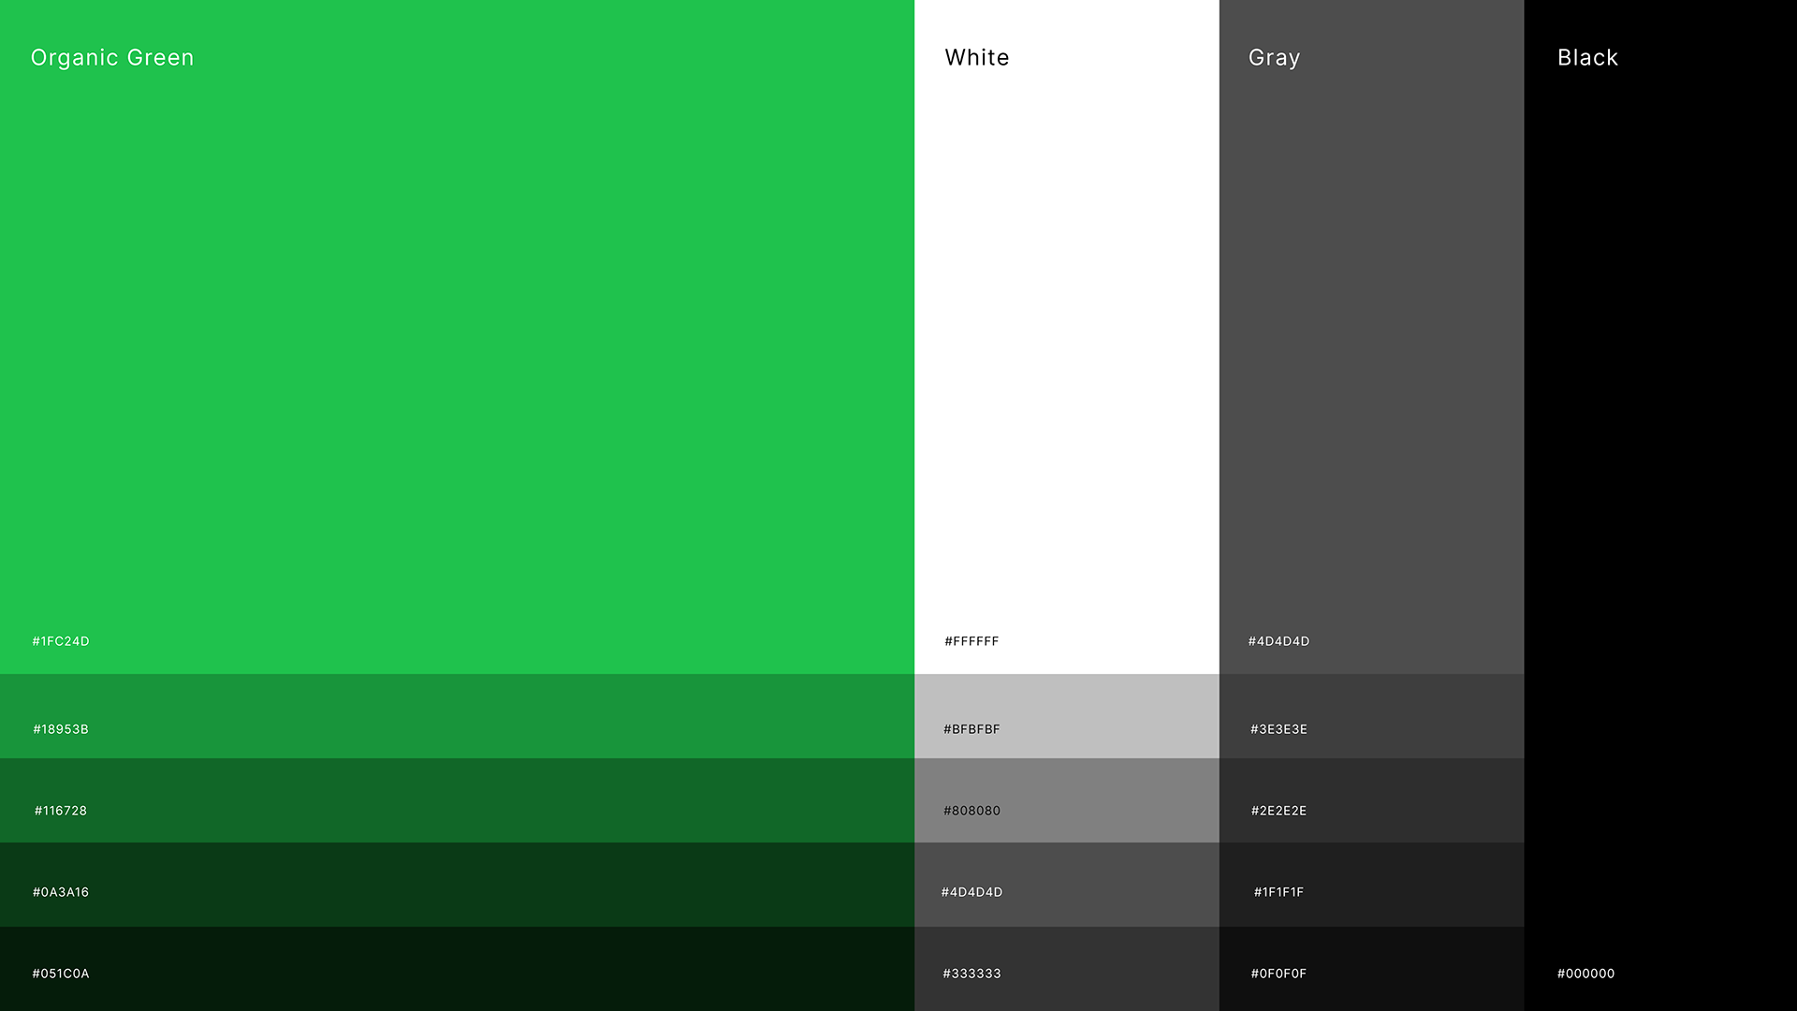1797x1011 pixels.
Task: Select the darkest green #051C0A swatch
Action: point(457,969)
